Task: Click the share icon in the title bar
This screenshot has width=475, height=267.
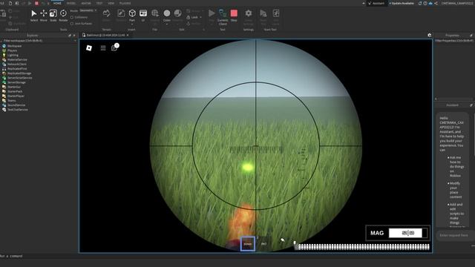Action: [x=436, y=3]
